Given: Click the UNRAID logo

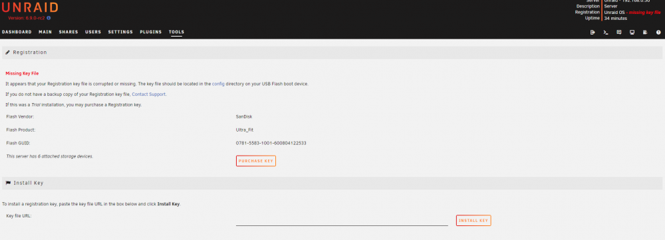Looking at the screenshot, I should pyautogui.click(x=30, y=7).
